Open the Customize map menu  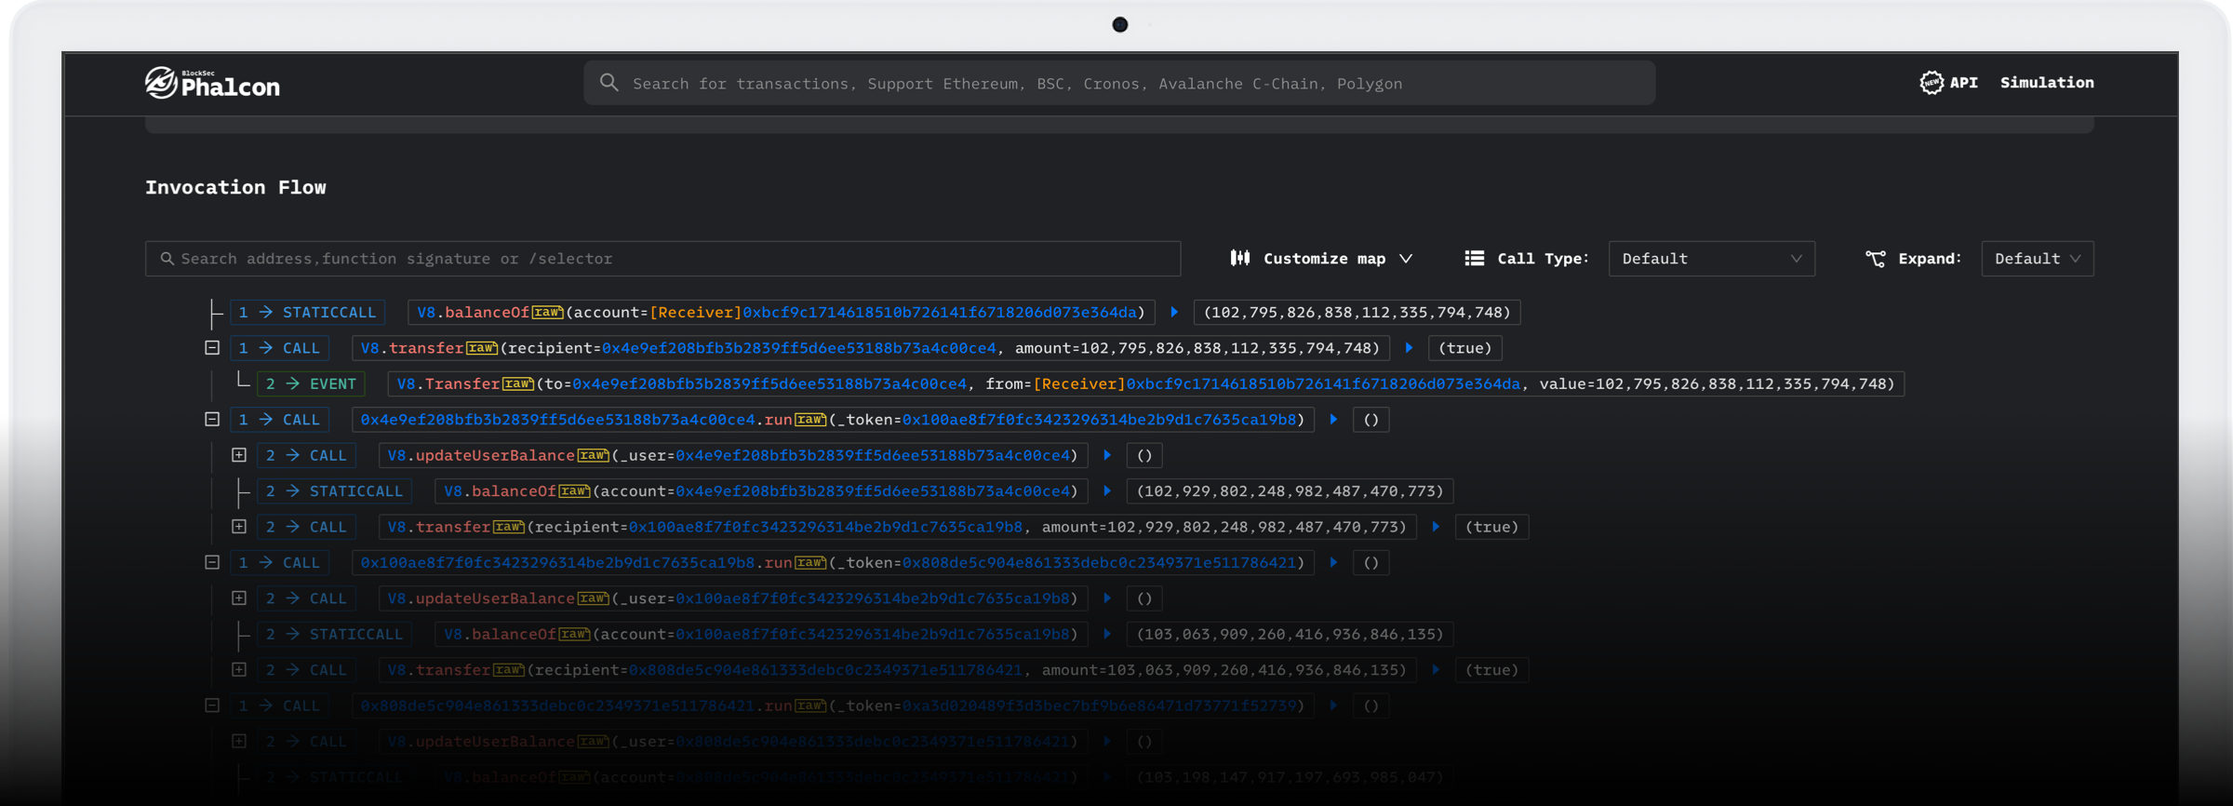coord(1321,259)
